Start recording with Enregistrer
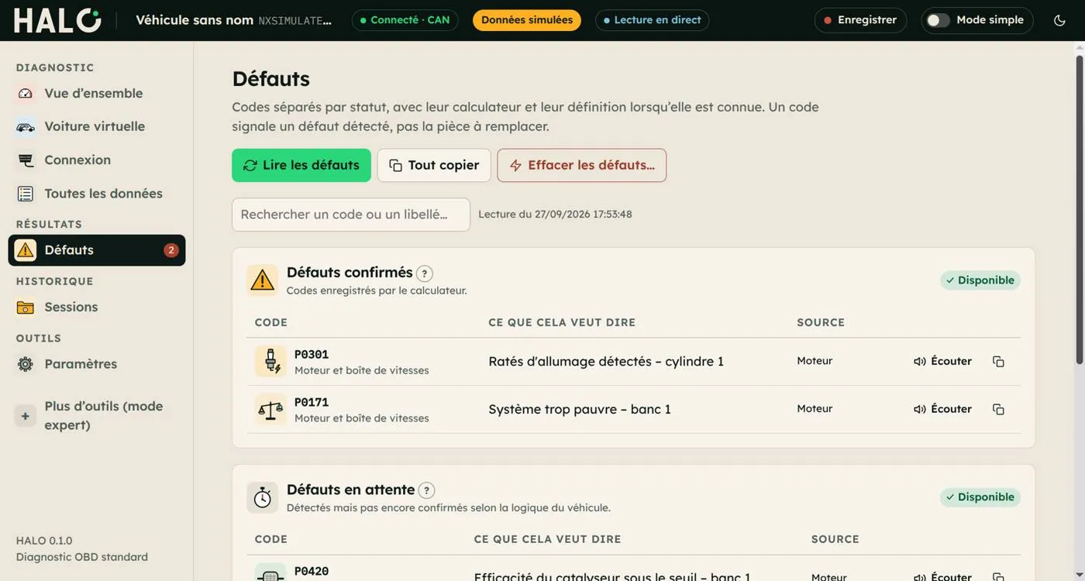 pyautogui.click(x=860, y=20)
